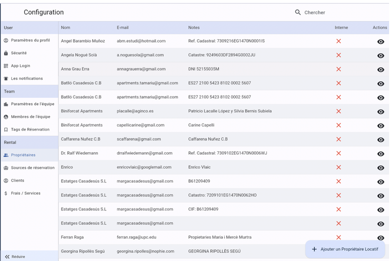The height and width of the screenshot is (261, 392).
Task: Click Catastre: 9249603DF2894G0002JU note
Action: (x=222, y=55)
